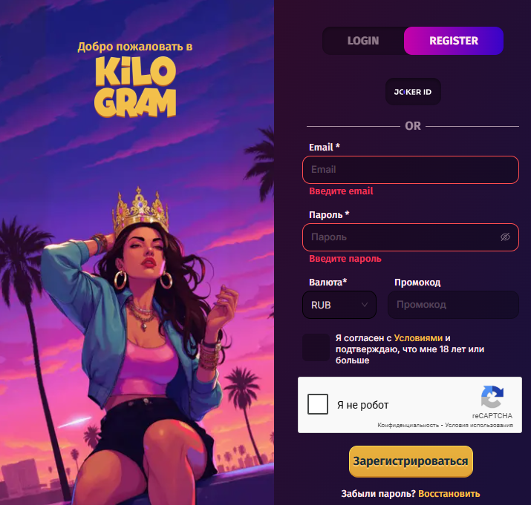Focus the Email input field

[x=411, y=170]
